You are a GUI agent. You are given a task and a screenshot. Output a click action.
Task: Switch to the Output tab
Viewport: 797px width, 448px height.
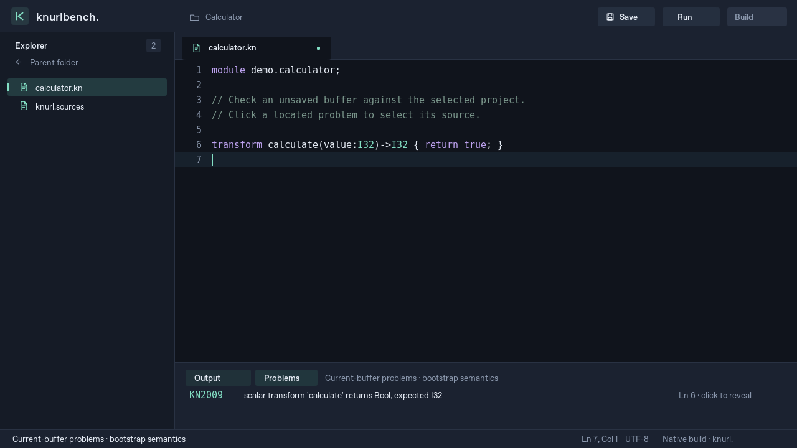coord(218,378)
